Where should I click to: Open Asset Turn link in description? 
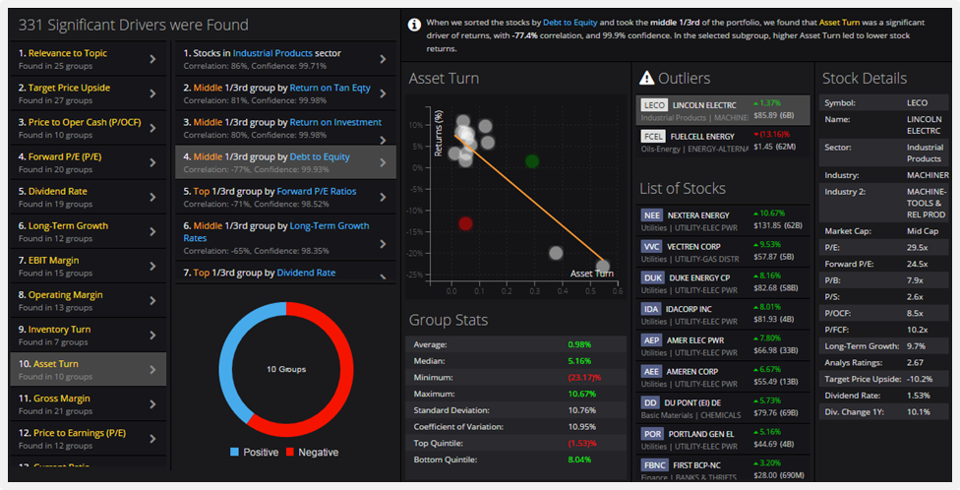pyautogui.click(x=839, y=22)
